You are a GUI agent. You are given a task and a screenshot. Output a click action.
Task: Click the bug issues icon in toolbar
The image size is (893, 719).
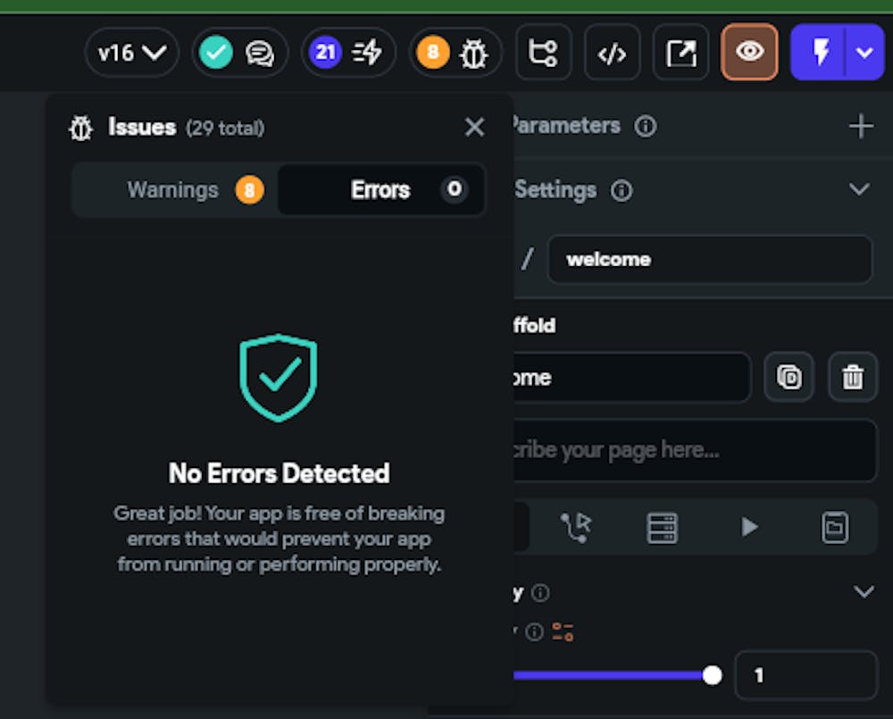point(473,54)
